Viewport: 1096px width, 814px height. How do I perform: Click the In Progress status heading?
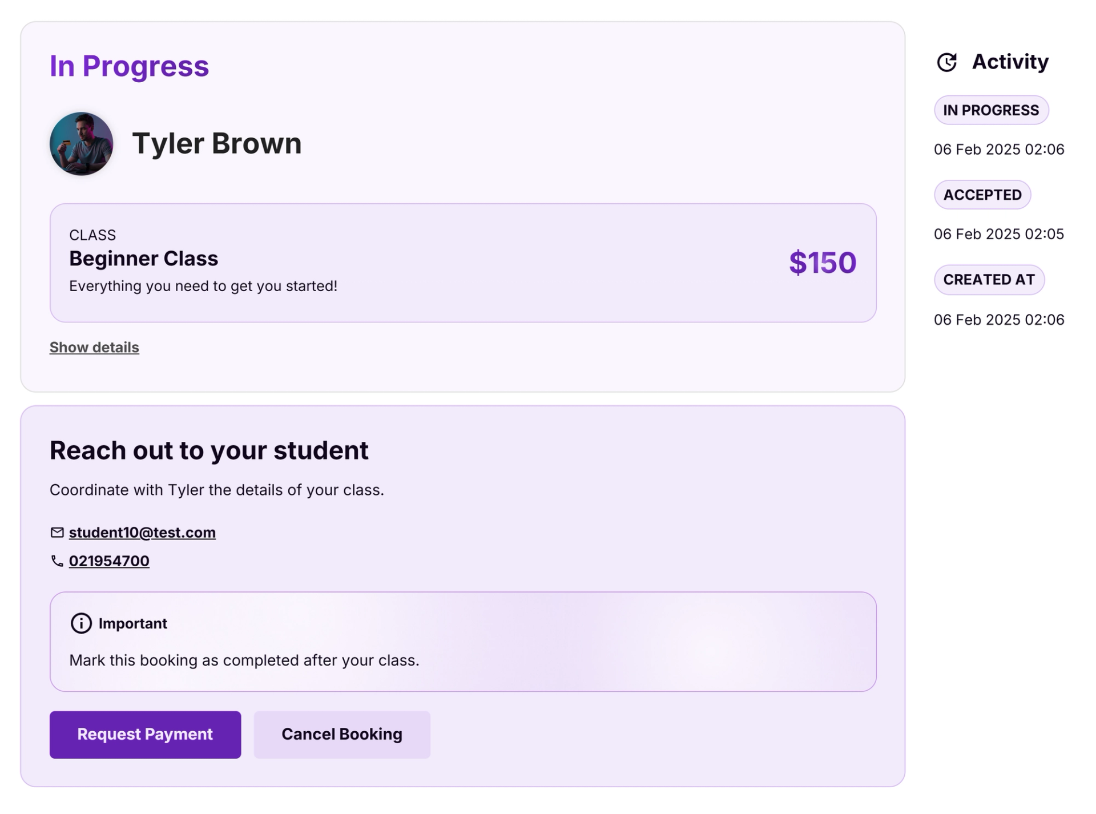pyautogui.click(x=129, y=66)
